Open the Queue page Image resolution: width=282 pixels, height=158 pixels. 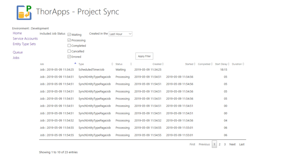click(18, 52)
